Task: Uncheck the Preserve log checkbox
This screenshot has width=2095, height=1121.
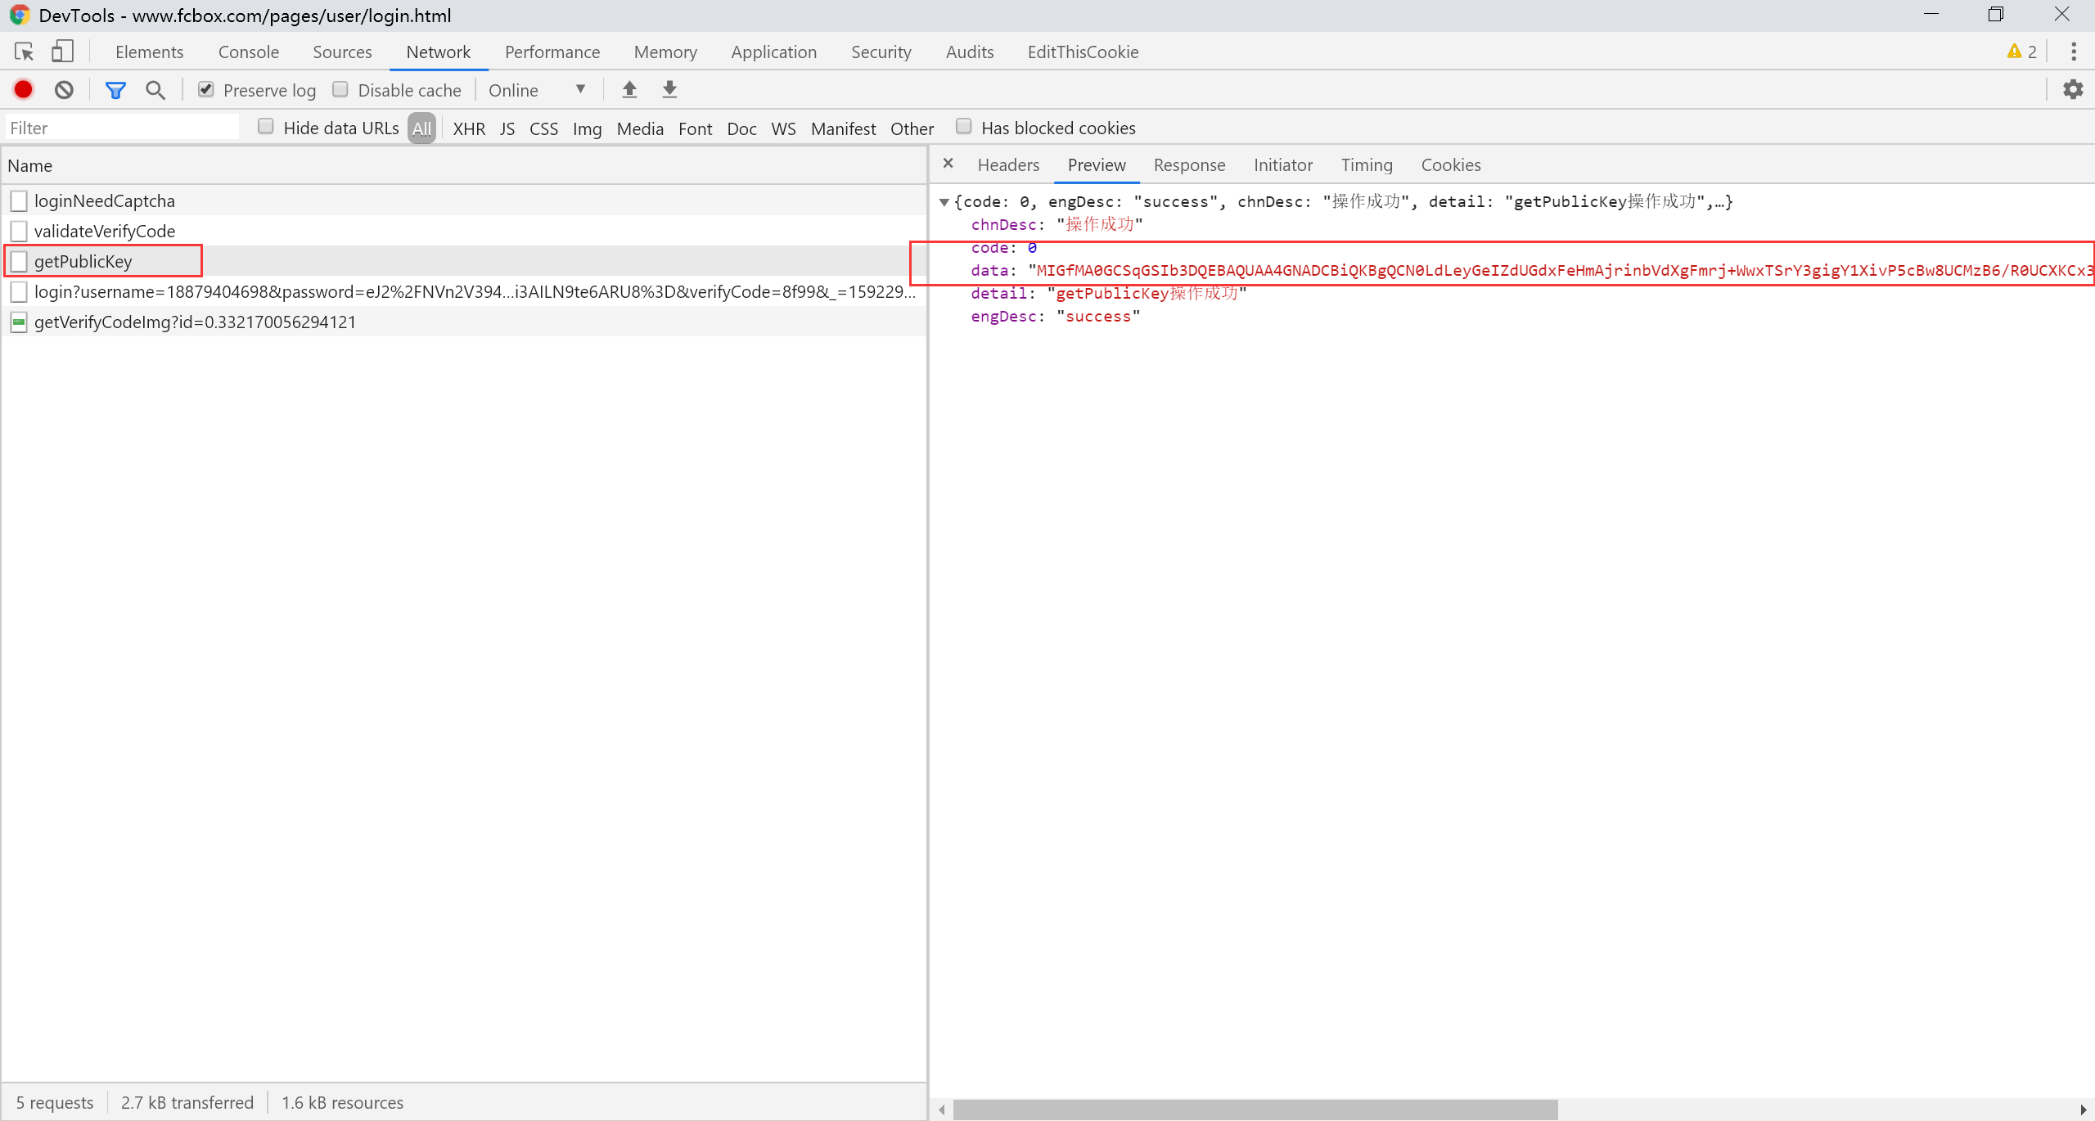Action: point(206,89)
